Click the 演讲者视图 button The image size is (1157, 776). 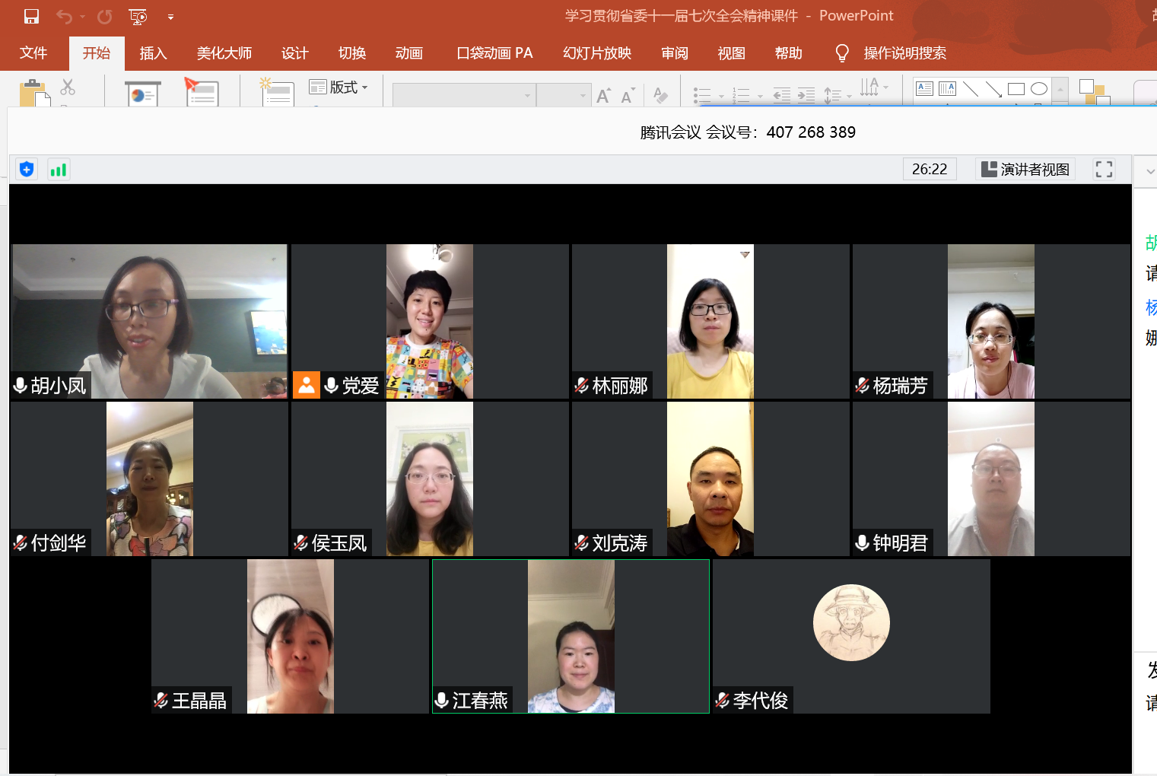click(1025, 169)
